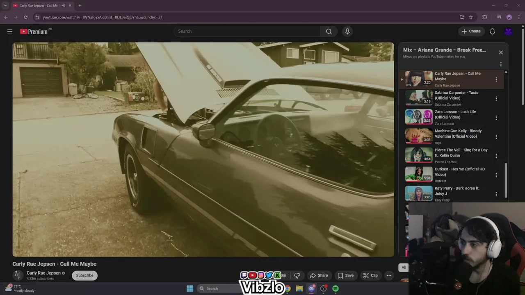Open options for Sabrina Carpenter Taste item
The image size is (525, 295).
tap(496, 99)
